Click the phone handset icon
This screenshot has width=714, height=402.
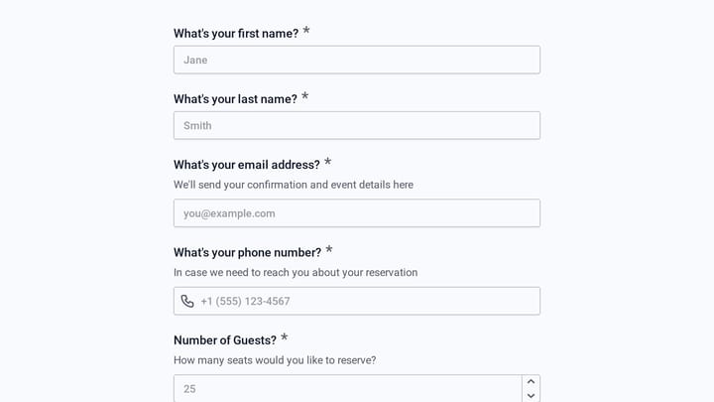click(187, 302)
